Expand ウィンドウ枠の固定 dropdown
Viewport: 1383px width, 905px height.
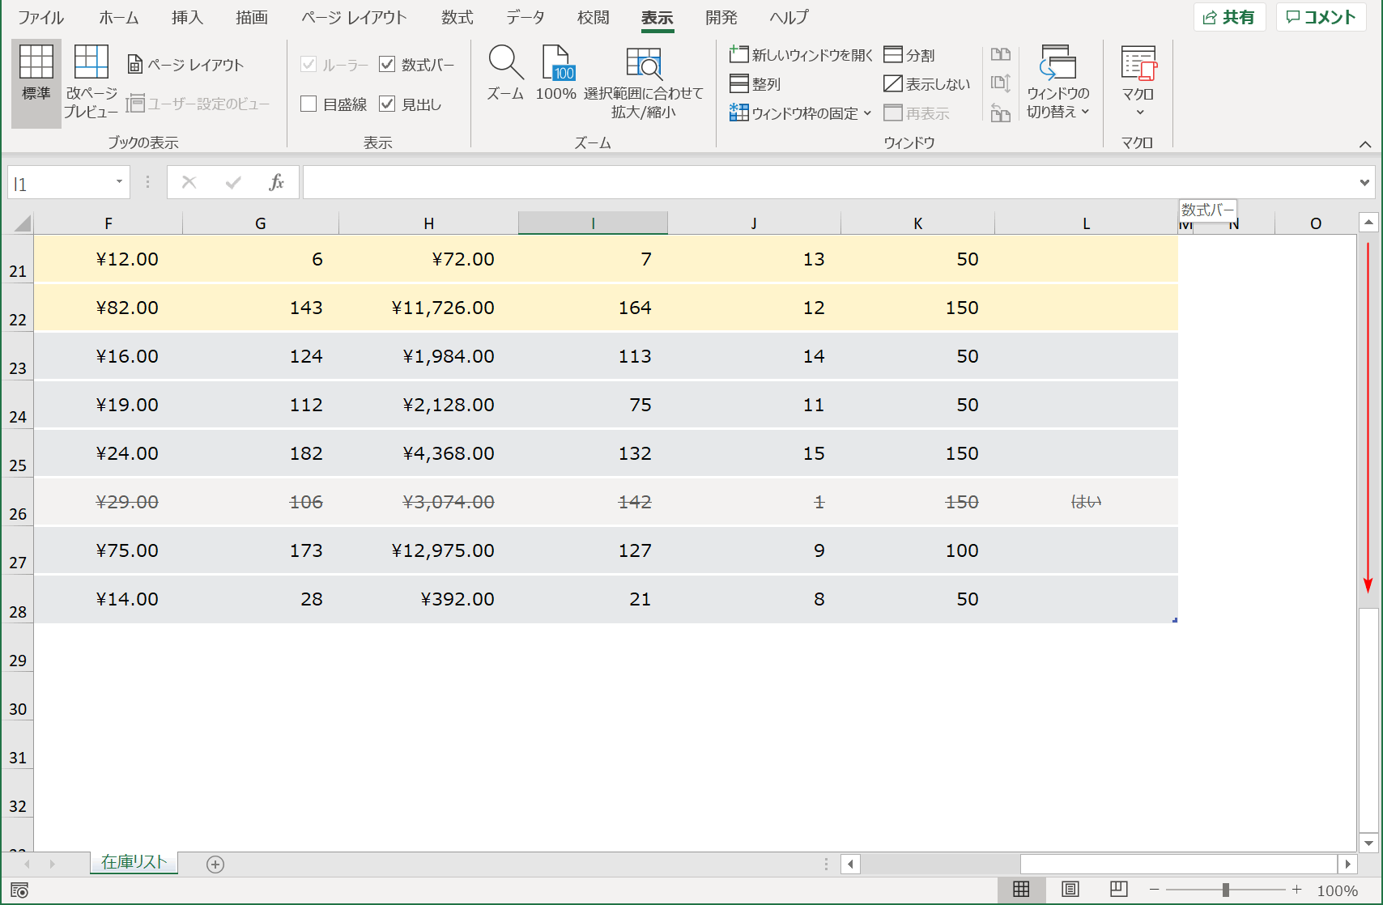[801, 113]
